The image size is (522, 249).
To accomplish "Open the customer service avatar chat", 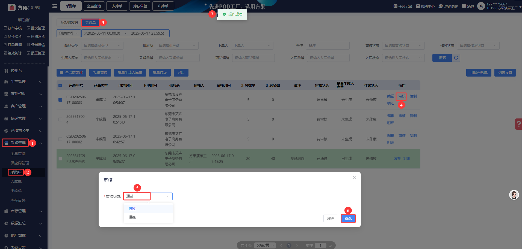I will point(514,195).
